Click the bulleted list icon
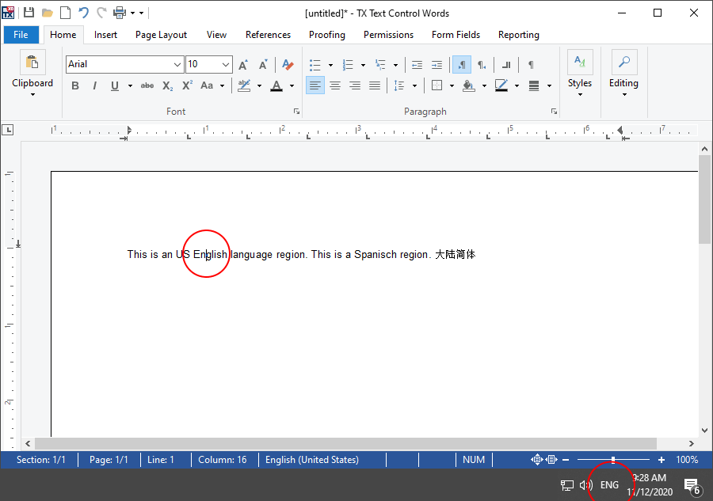 pyautogui.click(x=315, y=65)
